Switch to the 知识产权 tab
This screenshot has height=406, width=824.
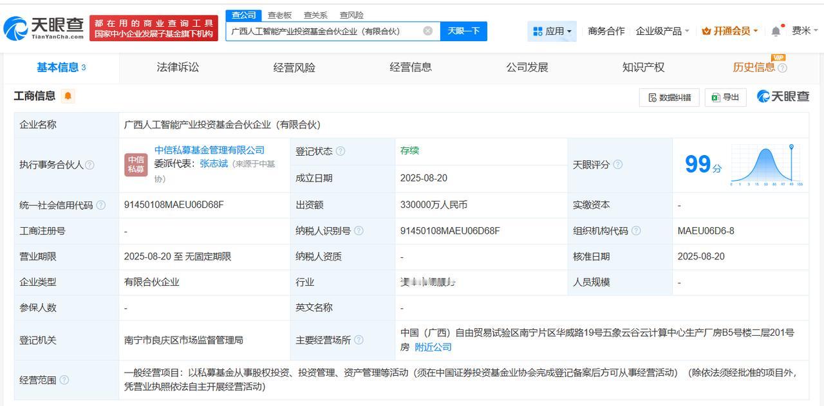(x=643, y=67)
